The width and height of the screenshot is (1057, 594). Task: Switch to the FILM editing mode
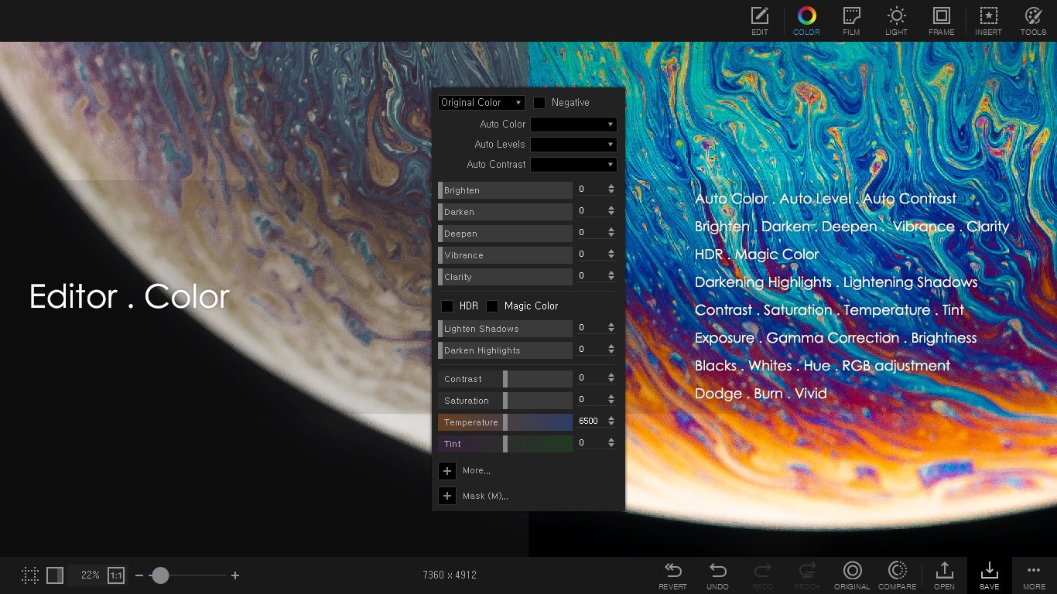pyautogui.click(x=851, y=21)
